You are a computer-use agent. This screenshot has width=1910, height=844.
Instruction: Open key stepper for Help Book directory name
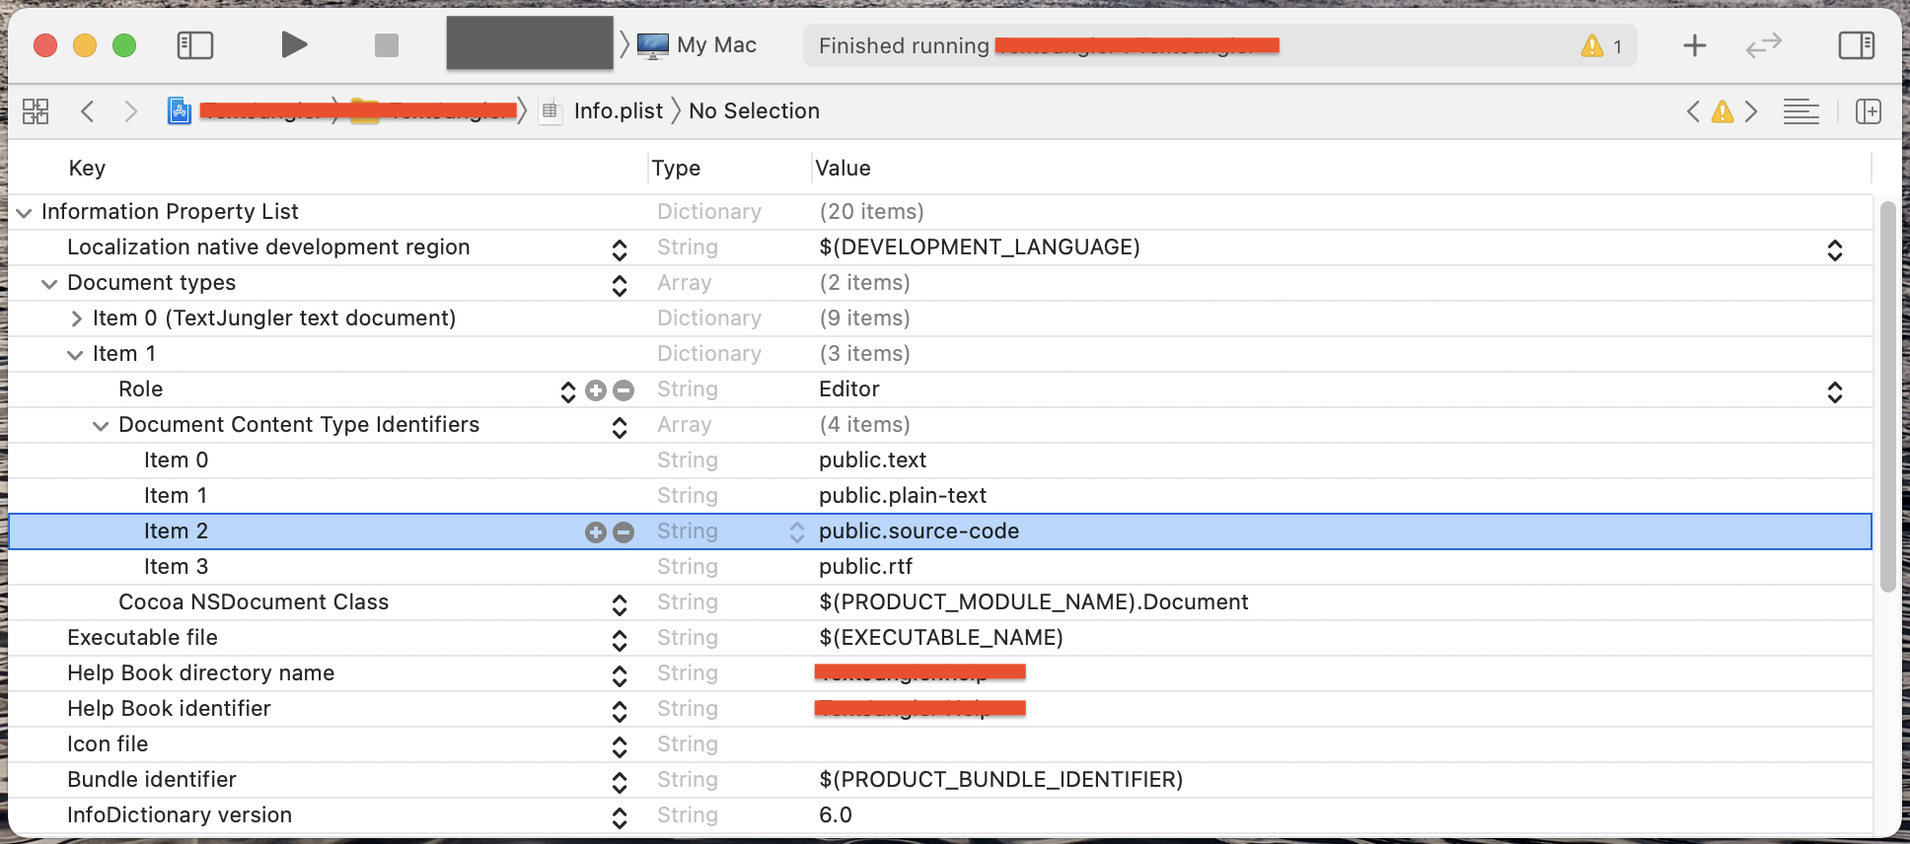[620, 675]
